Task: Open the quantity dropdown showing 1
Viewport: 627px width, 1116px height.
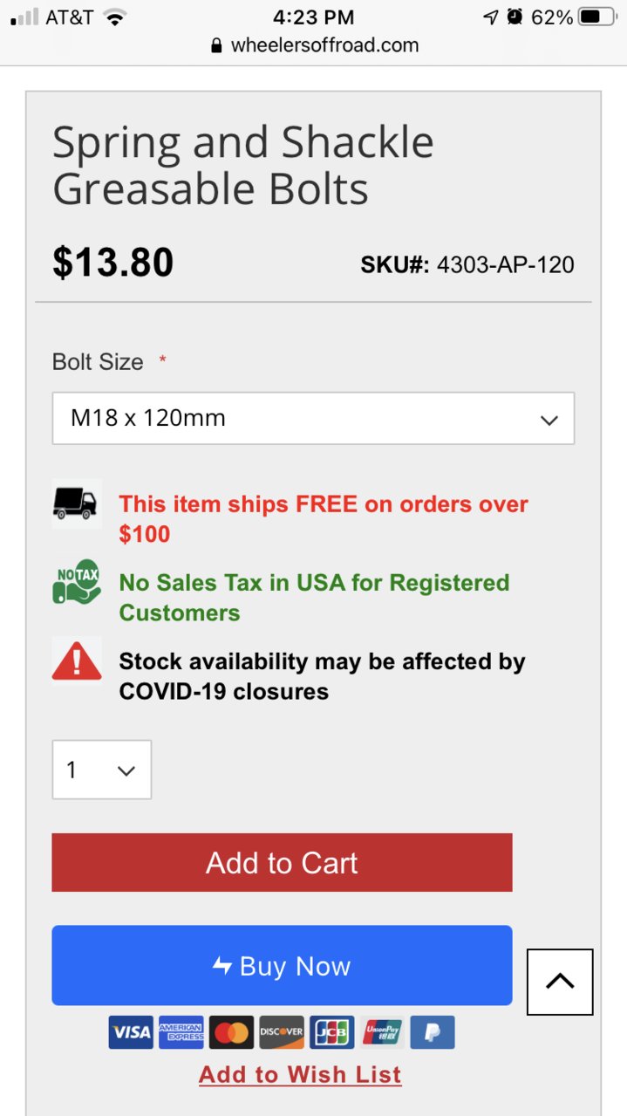Action: point(102,770)
